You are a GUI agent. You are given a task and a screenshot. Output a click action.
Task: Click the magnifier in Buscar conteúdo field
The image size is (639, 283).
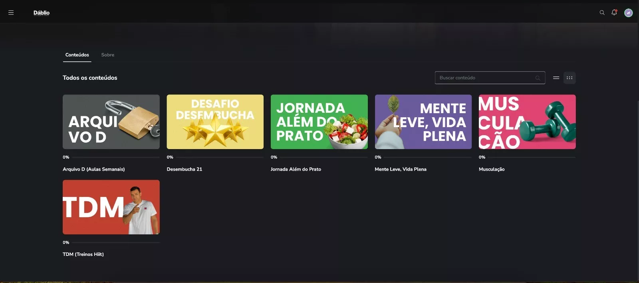(538, 78)
